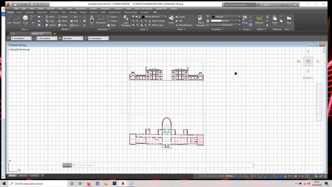332x187 pixels.
Task: Click the Muros externos layer color swatch
Action: pos(143,17)
